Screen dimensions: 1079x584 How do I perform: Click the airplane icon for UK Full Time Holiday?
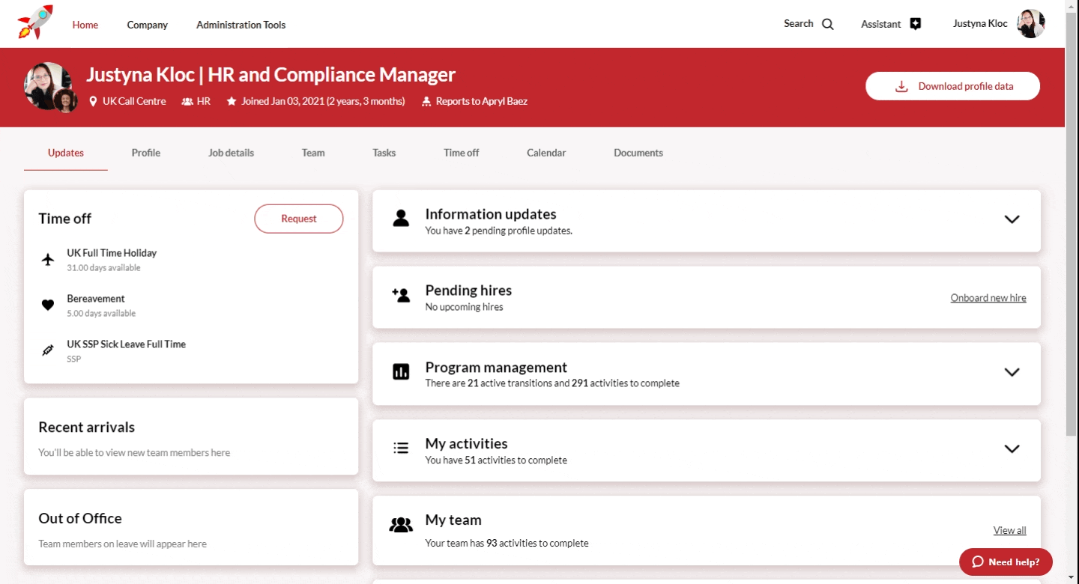tap(48, 260)
